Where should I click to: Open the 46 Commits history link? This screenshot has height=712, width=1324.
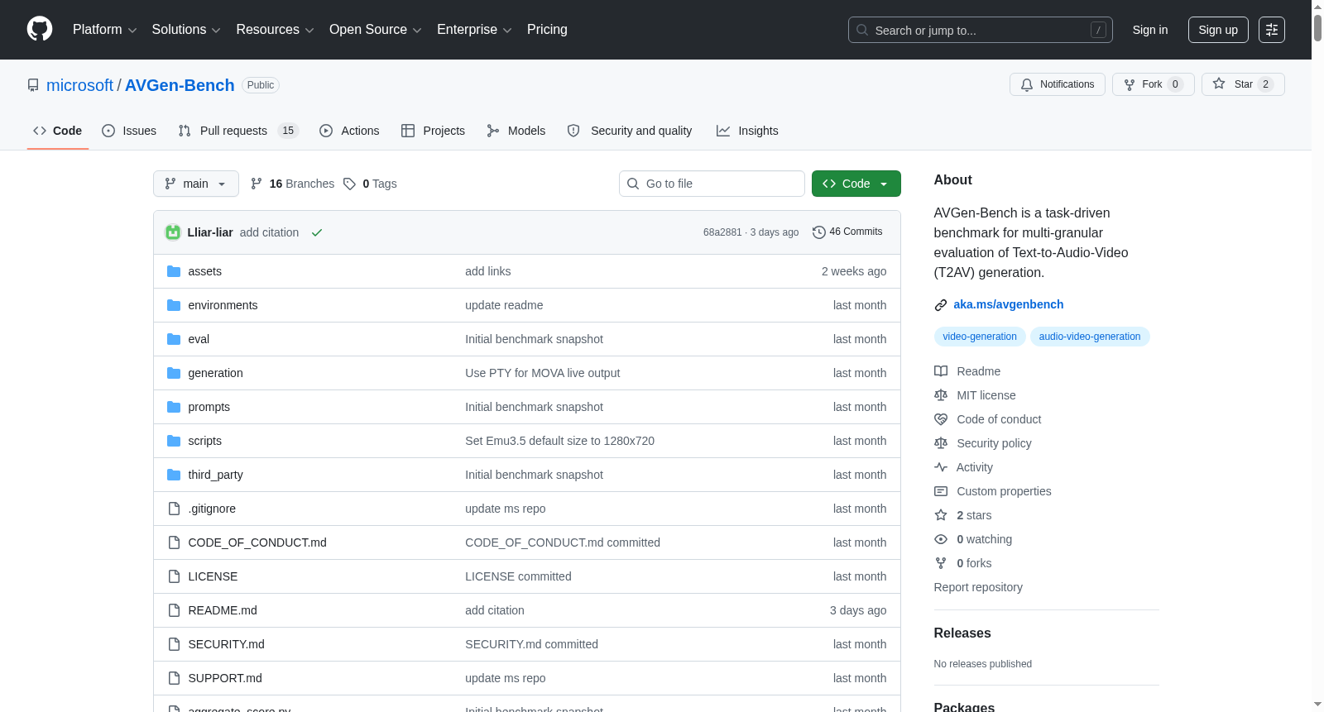point(848,232)
